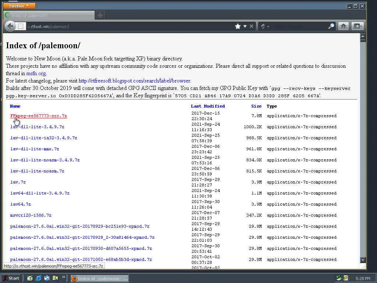
Task: Download lav-dll-lite-mmx.7z
Action: [35, 149]
